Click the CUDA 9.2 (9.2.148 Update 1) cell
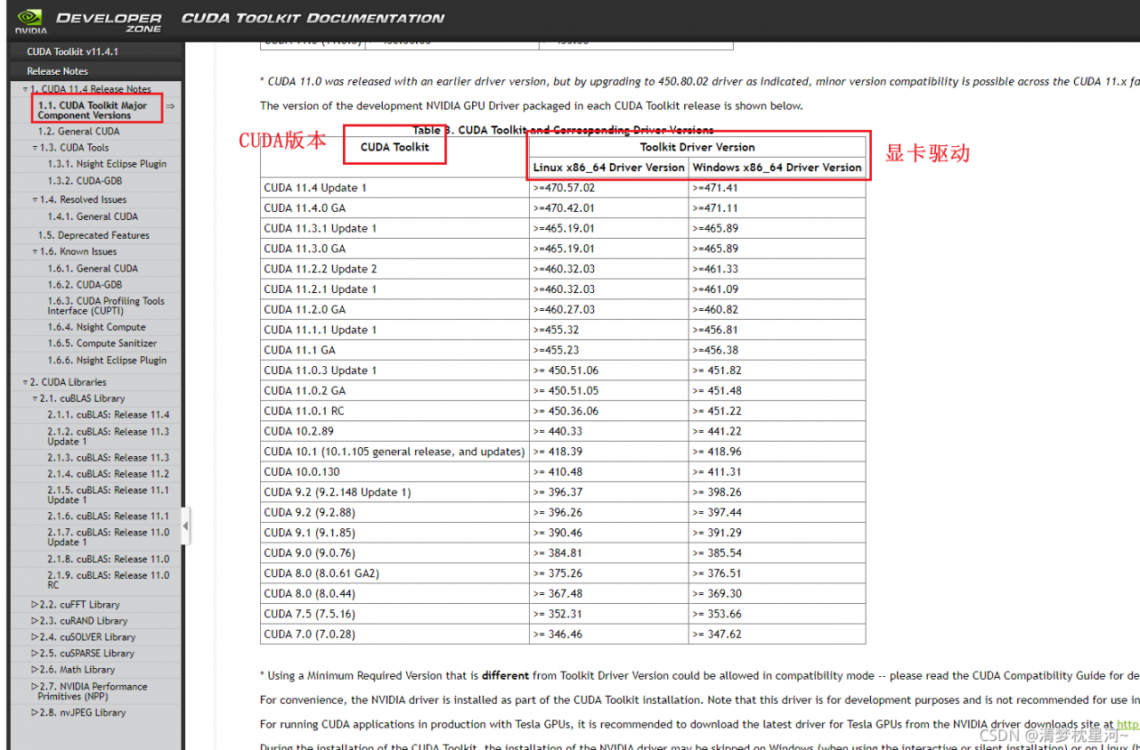Screen dimensions: 1140x750 click(395, 493)
